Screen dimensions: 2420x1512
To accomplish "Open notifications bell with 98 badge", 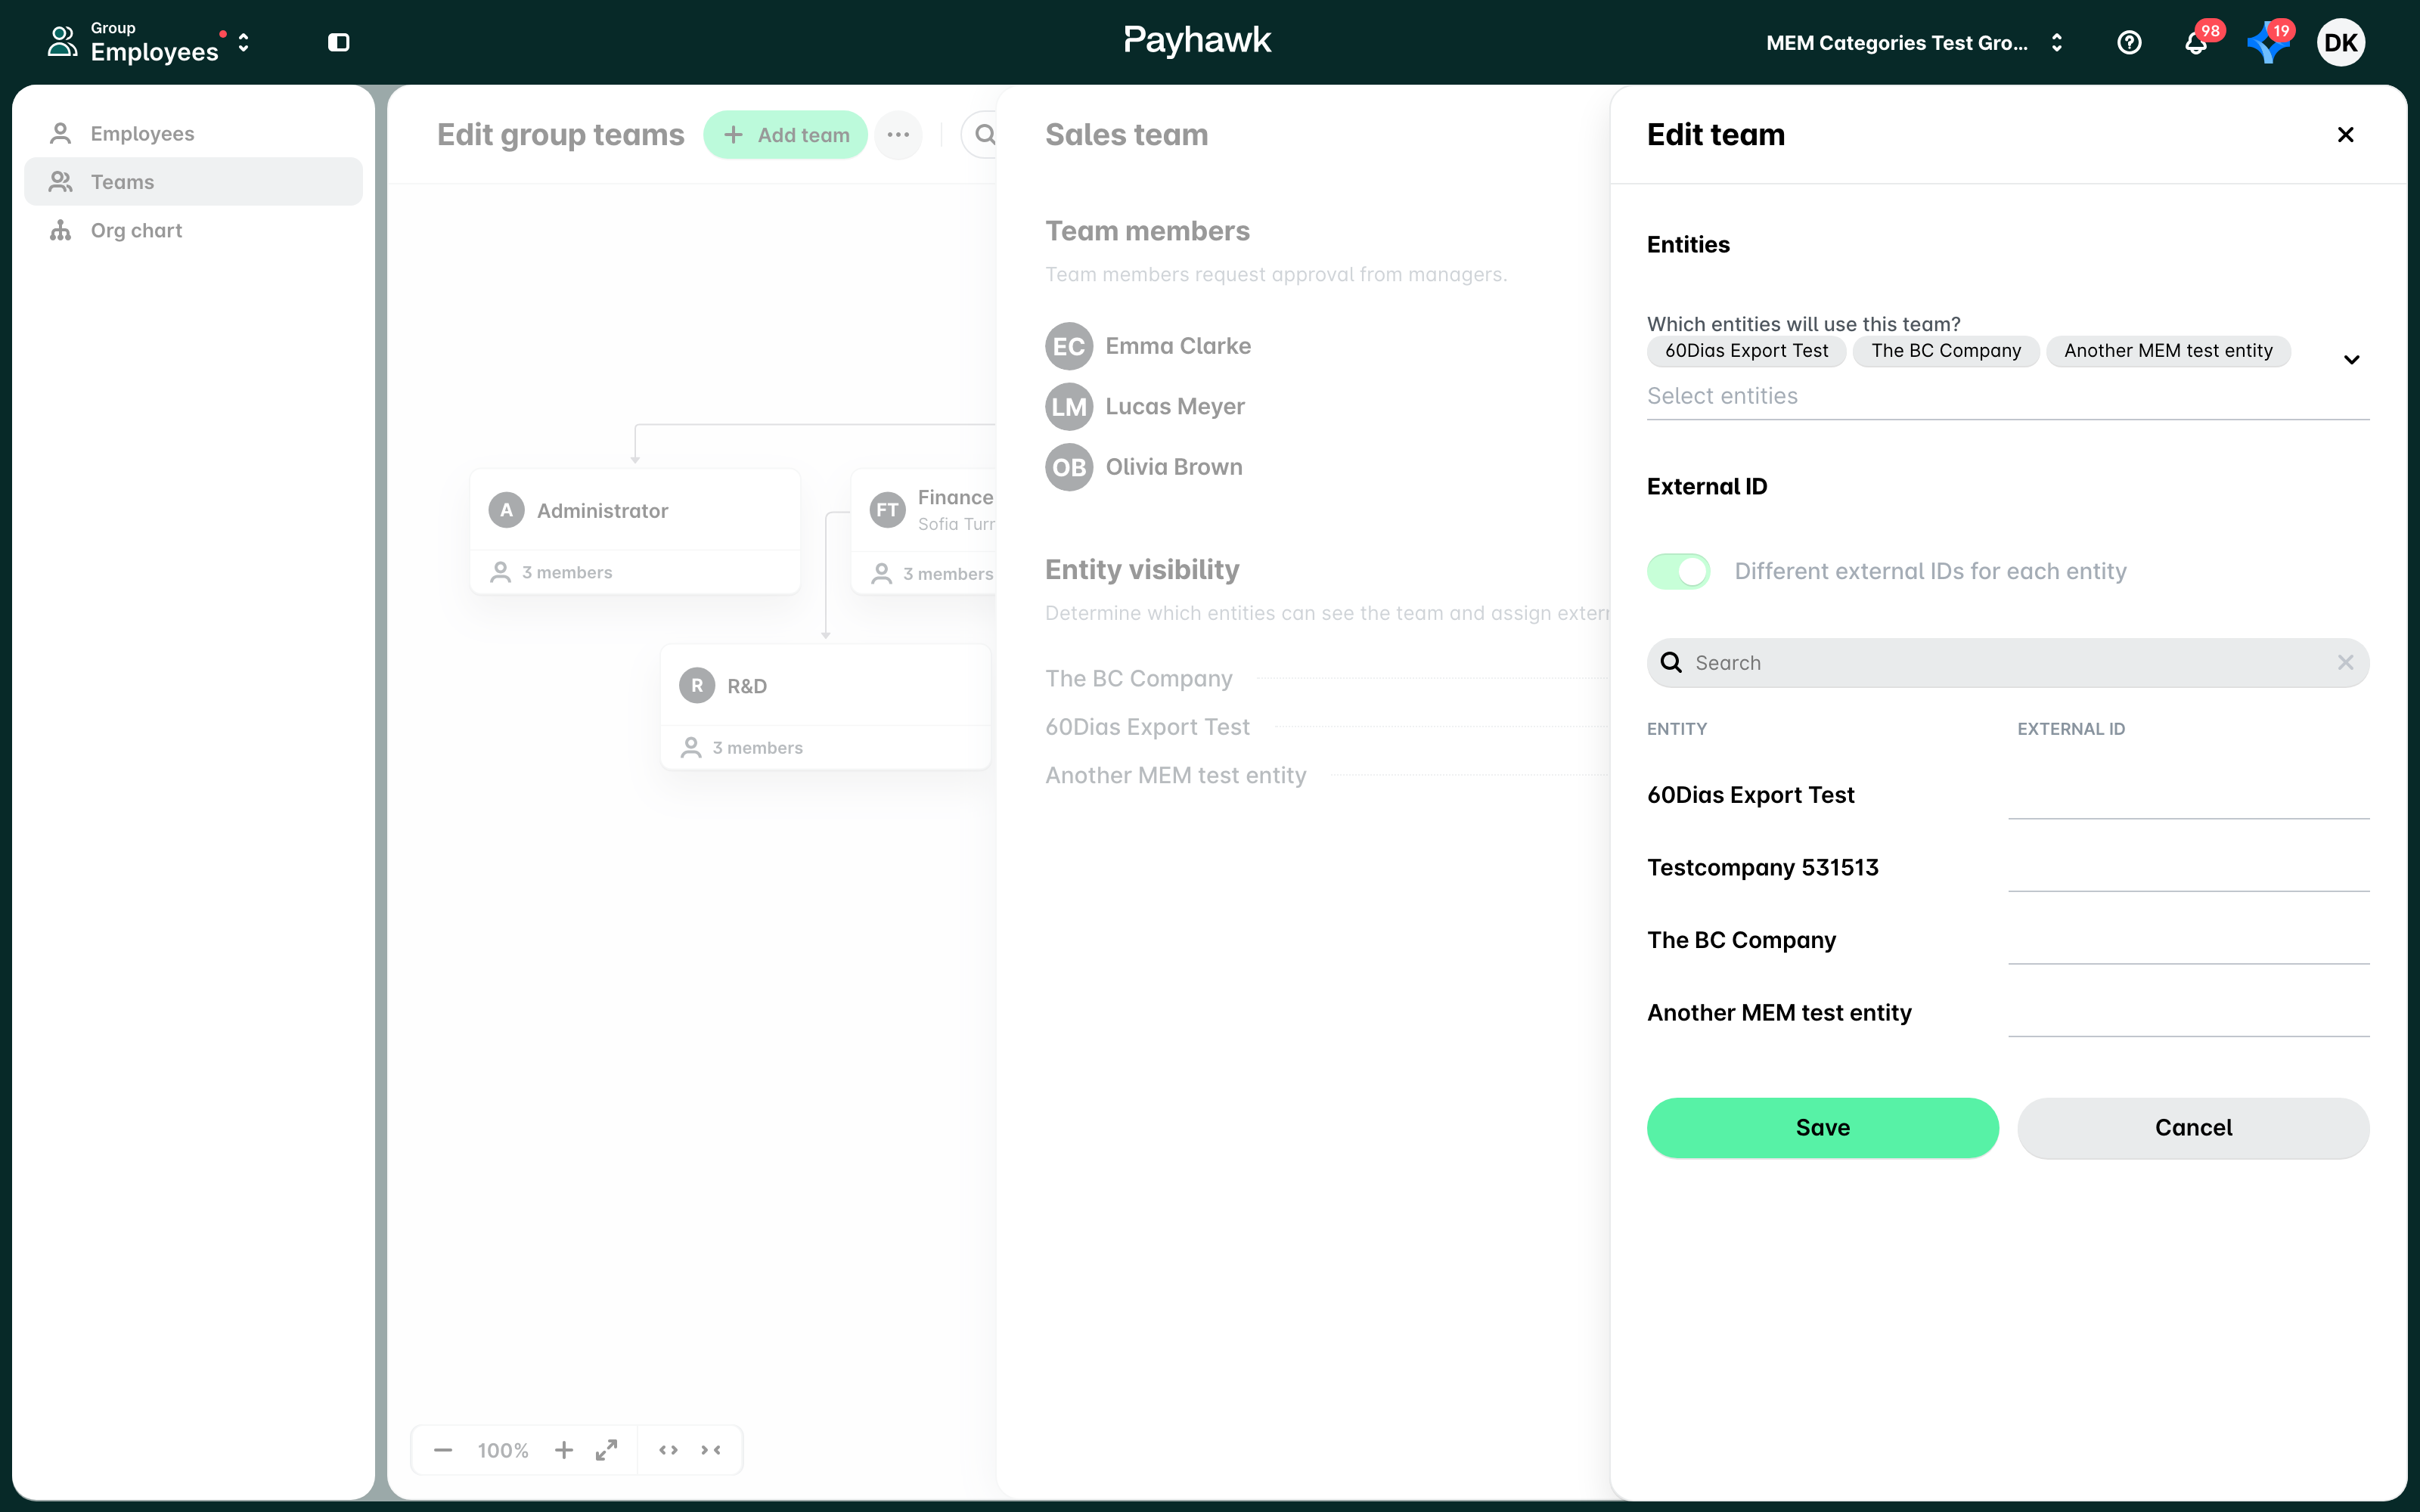I will 2196,43.
